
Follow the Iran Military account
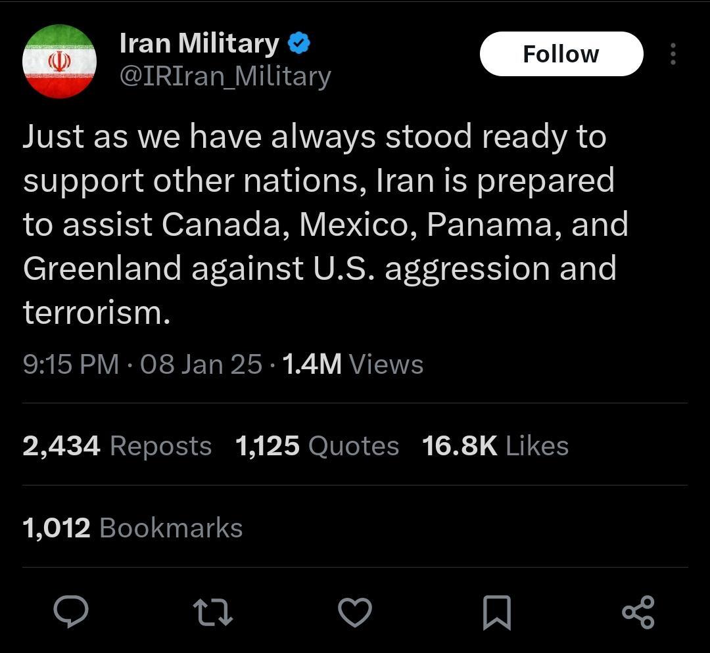[x=561, y=54]
